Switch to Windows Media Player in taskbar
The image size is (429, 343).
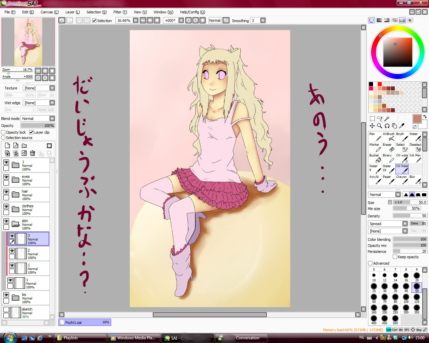tap(133, 338)
